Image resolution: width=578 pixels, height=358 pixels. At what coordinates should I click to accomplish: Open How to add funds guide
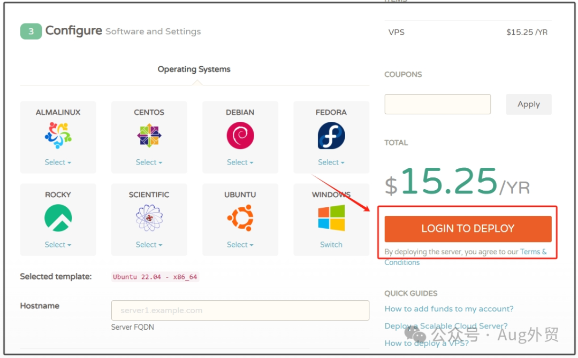point(448,309)
